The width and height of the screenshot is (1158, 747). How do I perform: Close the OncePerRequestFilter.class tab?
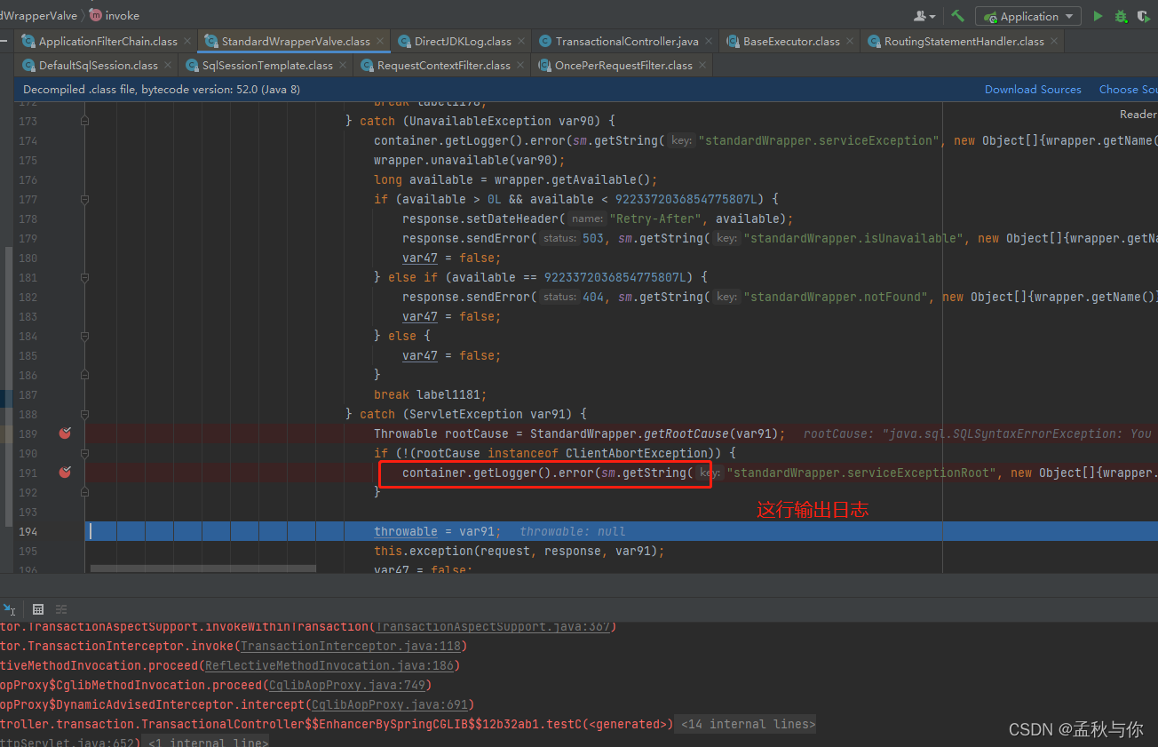pyautogui.click(x=702, y=65)
